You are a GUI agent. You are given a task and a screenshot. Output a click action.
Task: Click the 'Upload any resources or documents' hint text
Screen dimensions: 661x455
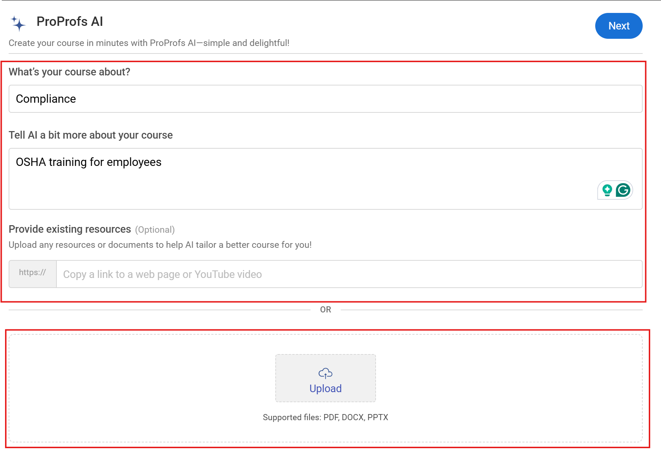[160, 245]
